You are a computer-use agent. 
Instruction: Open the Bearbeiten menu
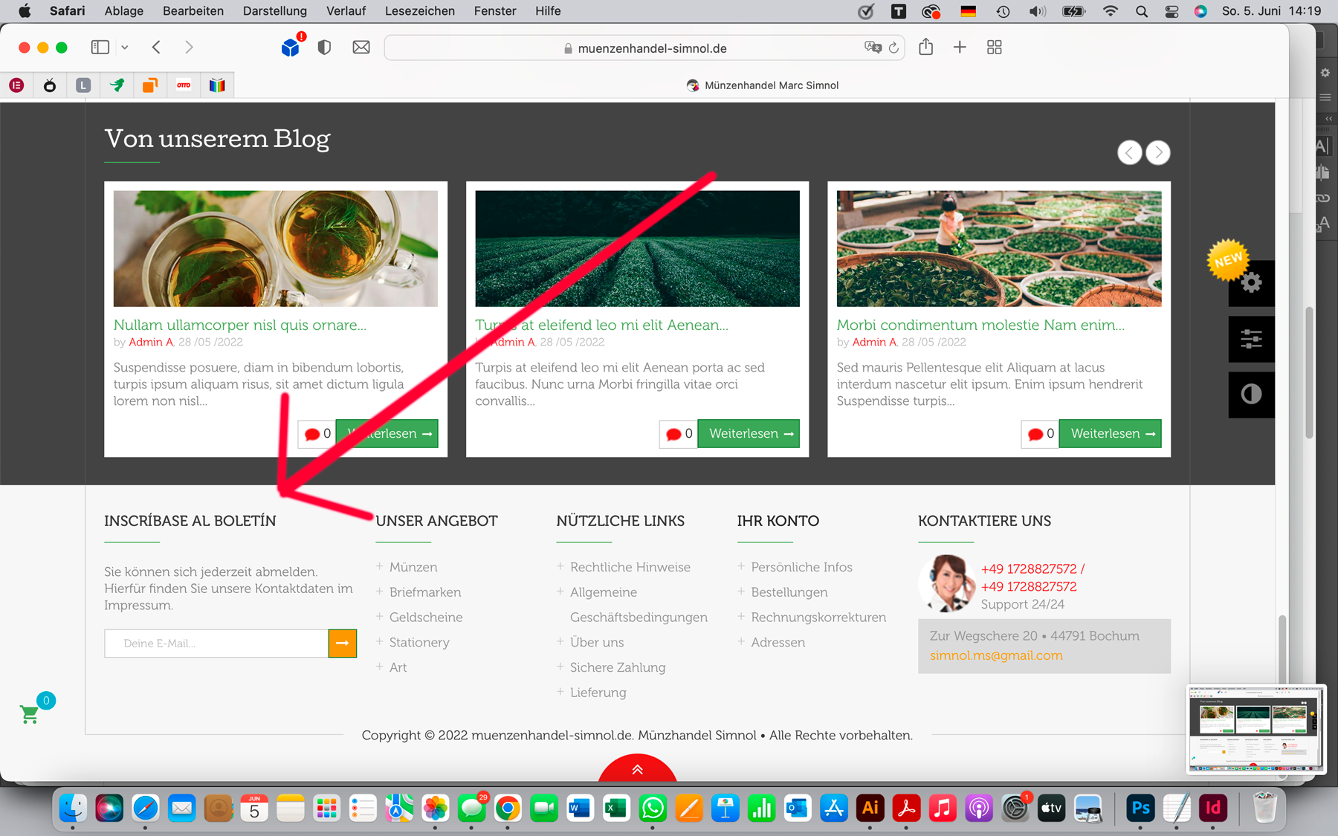pyautogui.click(x=193, y=11)
